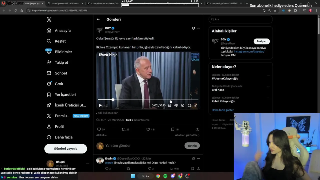The image size is (320, 180).
Task: Open more options for #AleynaKalaycıoğlu trend
Action: click(x=268, y=75)
